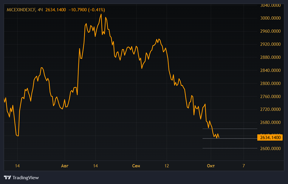Click the TradingView logo icon
The height and width of the screenshot is (184, 288).
point(7,178)
